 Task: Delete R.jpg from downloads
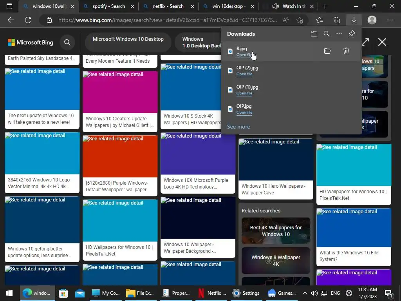pyautogui.click(x=346, y=51)
